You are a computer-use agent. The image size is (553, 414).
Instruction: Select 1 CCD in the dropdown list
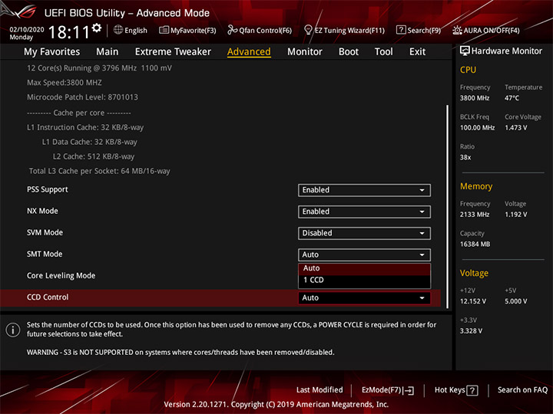(364, 281)
